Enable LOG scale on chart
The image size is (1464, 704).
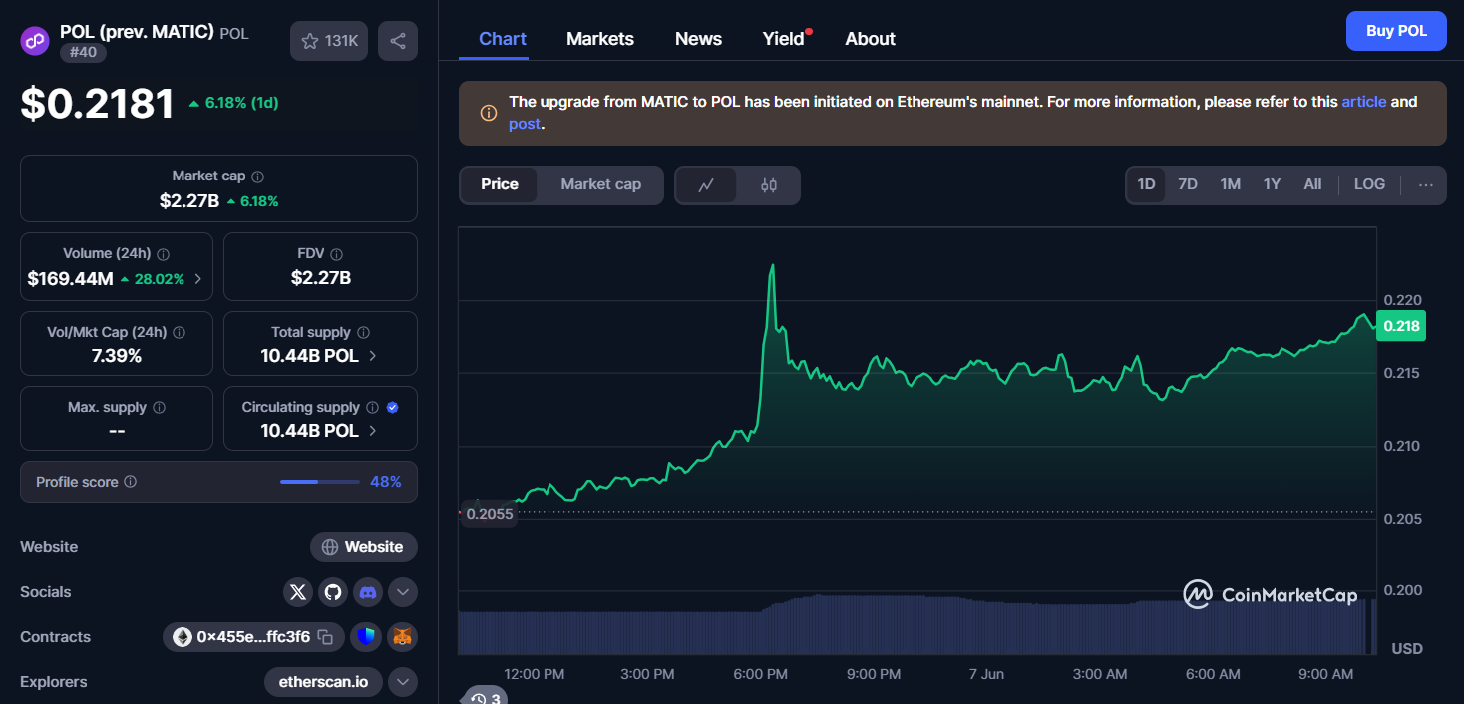click(1369, 184)
